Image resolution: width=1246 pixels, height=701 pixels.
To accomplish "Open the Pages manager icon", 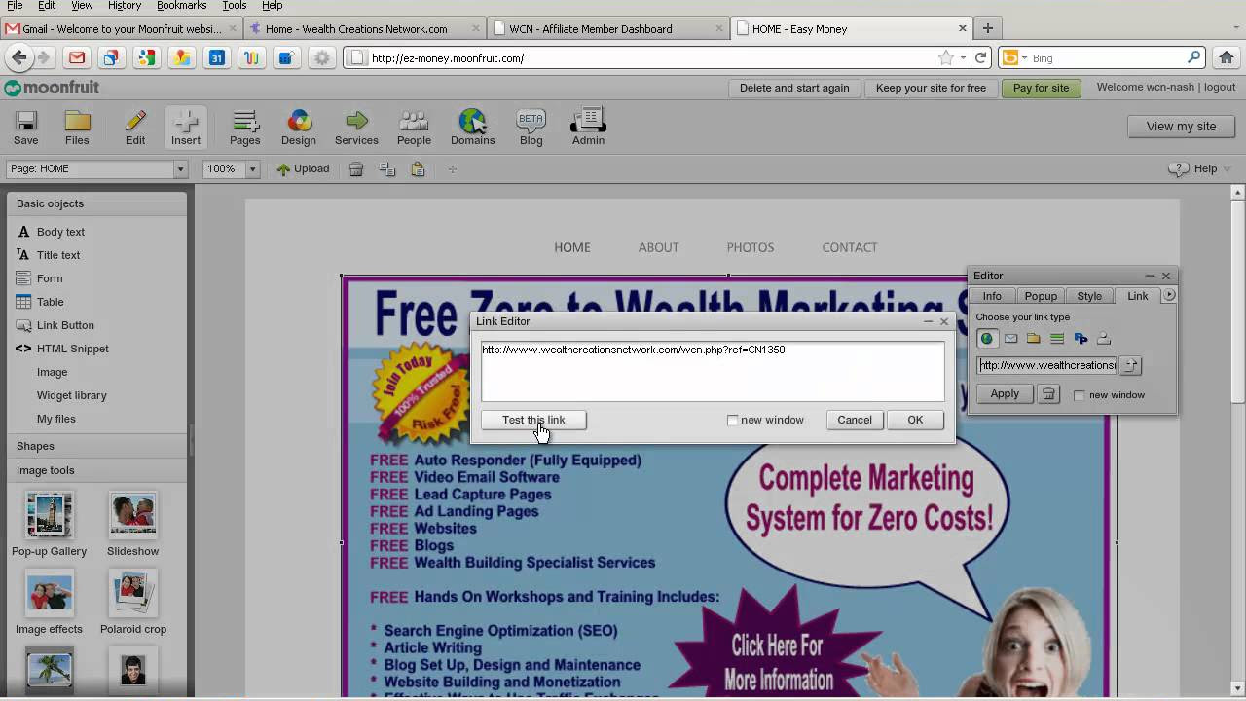I will pyautogui.click(x=244, y=128).
